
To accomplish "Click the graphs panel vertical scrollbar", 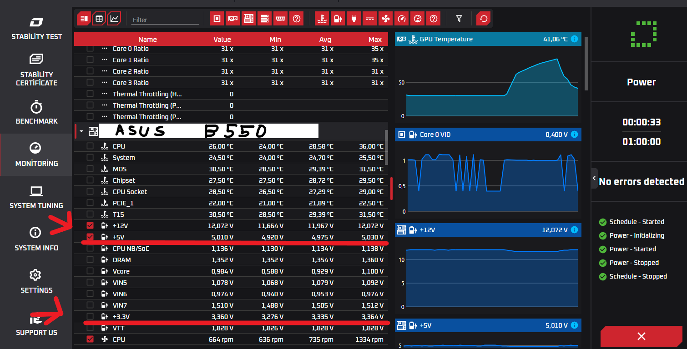I will click(x=586, y=64).
